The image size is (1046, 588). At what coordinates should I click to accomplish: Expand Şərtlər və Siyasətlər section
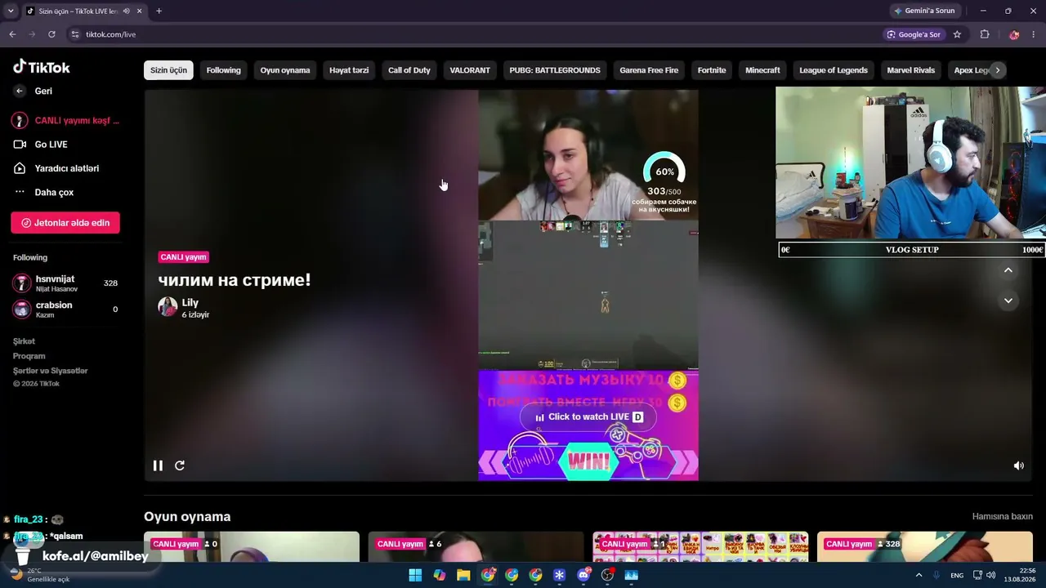coord(50,371)
